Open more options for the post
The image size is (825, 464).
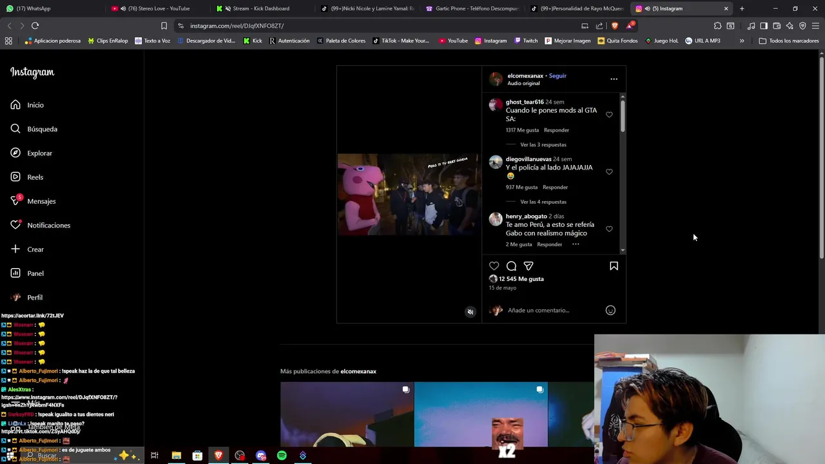coord(614,79)
